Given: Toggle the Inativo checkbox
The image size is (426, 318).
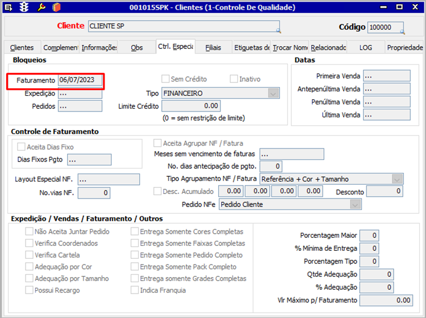Looking at the screenshot, I should click(x=233, y=79).
